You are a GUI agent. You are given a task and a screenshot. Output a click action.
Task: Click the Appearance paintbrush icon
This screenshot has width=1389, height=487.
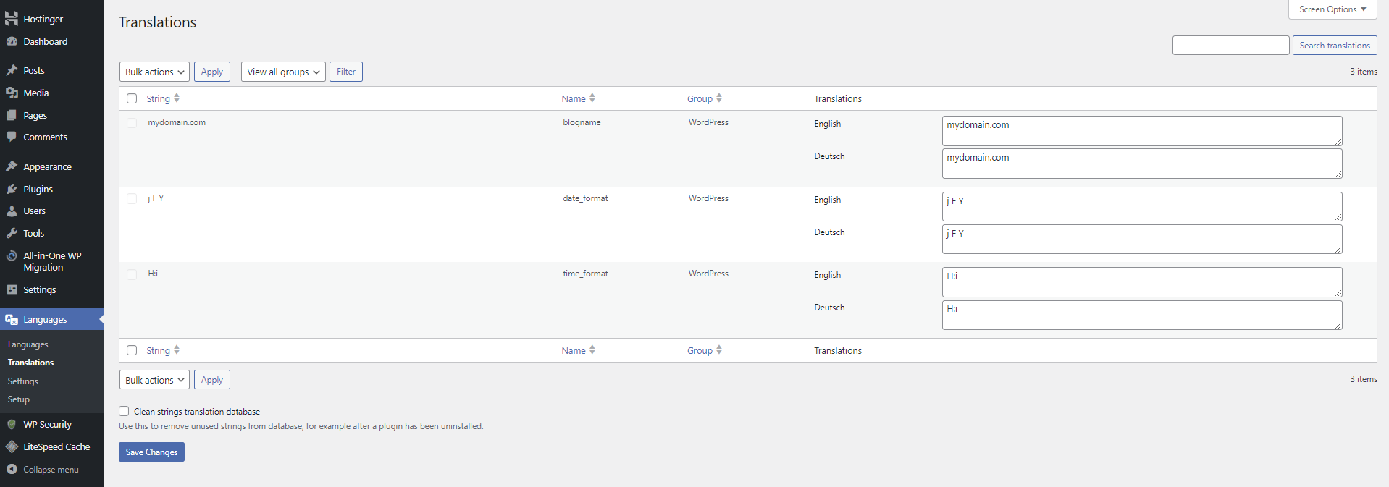click(12, 166)
